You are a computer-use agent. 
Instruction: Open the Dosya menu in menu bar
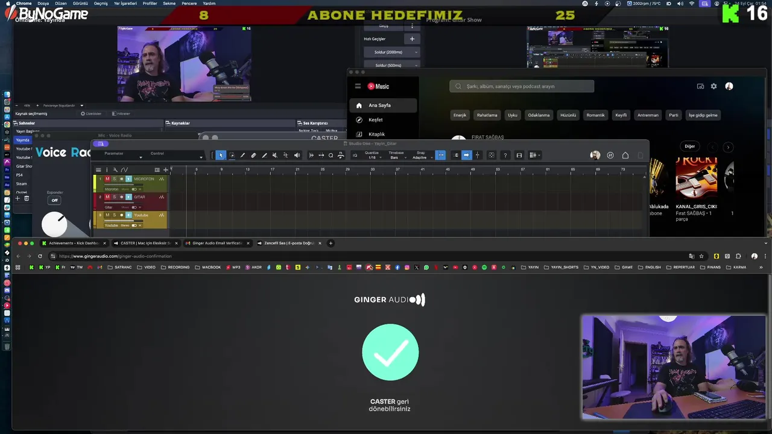[x=43, y=3]
